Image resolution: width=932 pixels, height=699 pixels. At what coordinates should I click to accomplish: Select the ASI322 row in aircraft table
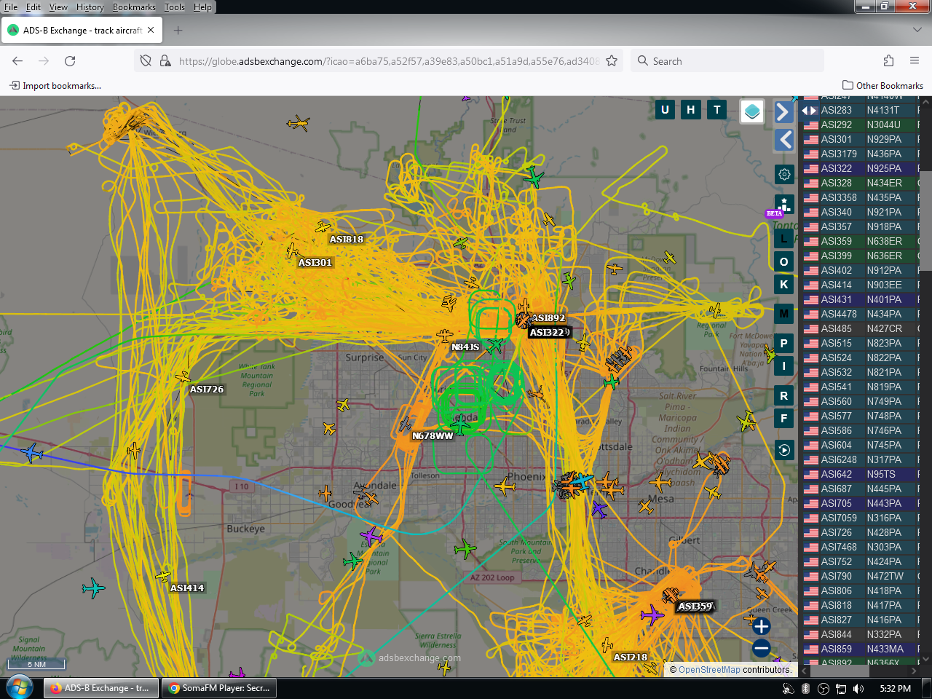tap(861, 168)
